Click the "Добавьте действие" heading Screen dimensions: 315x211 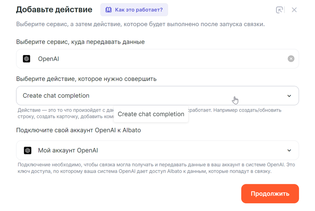coord(54,10)
